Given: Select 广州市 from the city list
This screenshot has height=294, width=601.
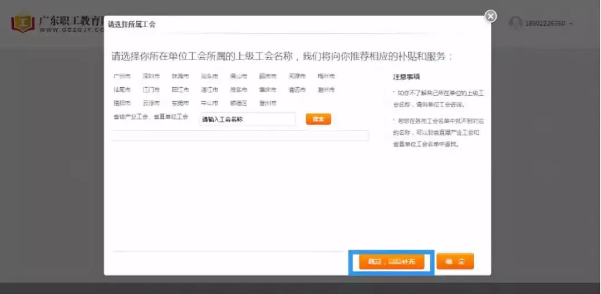Looking at the screenshot, I should (x=121, y=76).
